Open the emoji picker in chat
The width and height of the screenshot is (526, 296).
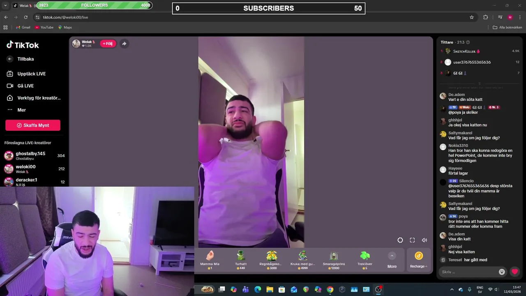[502, 272]
